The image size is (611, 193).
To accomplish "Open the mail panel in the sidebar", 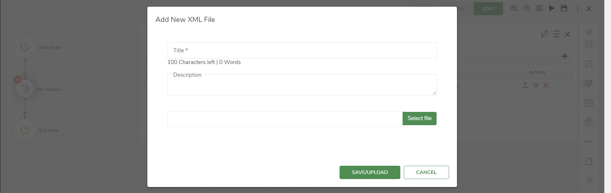I will click(x=589, y=122).
